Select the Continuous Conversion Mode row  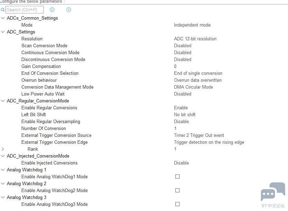point(144,52)
